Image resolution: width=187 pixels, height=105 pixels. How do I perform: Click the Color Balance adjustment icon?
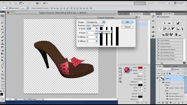pos(169,29)
